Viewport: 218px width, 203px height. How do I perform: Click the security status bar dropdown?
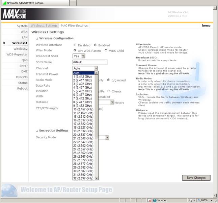192,200
